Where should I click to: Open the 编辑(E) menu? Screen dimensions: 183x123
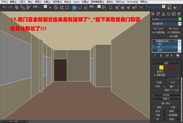click(x=13, y=2)
